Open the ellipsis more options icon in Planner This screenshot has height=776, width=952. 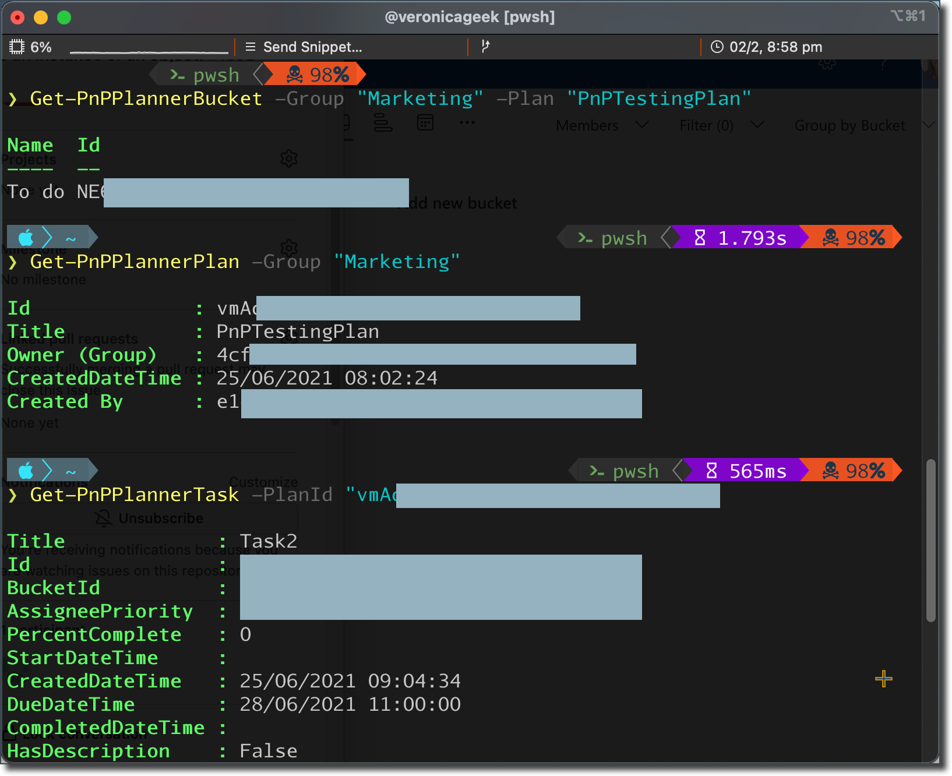pos(467,122)
